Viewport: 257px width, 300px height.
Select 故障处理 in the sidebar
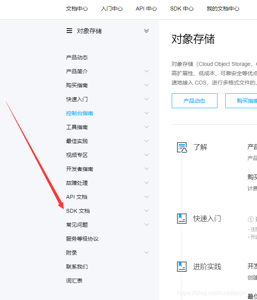[x=77, y=183]
